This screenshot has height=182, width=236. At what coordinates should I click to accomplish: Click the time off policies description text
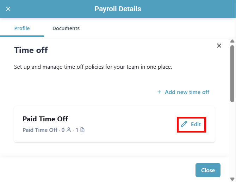pos(93,67)
